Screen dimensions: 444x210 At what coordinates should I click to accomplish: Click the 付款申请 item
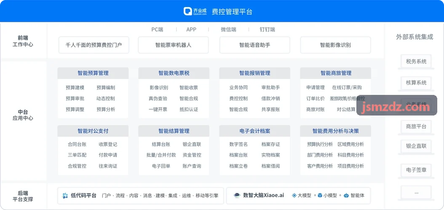pyautogui.click(x=108, y=155)
